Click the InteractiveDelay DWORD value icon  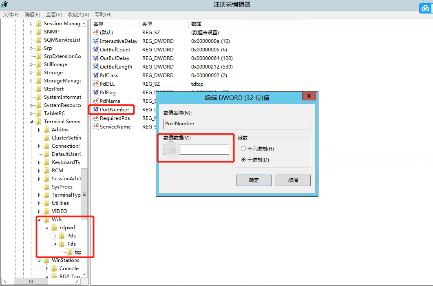[x=95, y=41]
